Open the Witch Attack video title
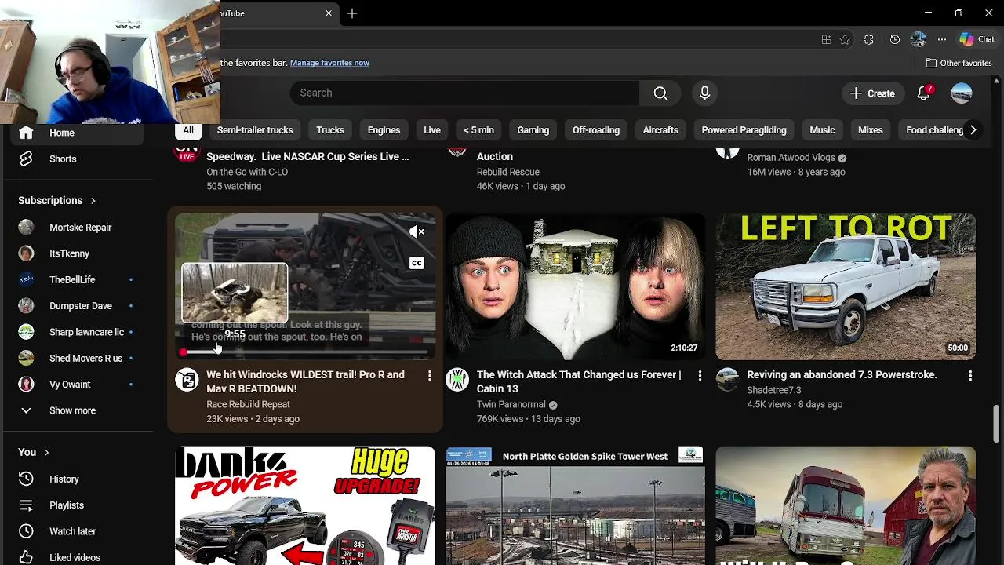The height and width of the screenshot is (565, 1004). pyautogui.click(x=579, y=381)
